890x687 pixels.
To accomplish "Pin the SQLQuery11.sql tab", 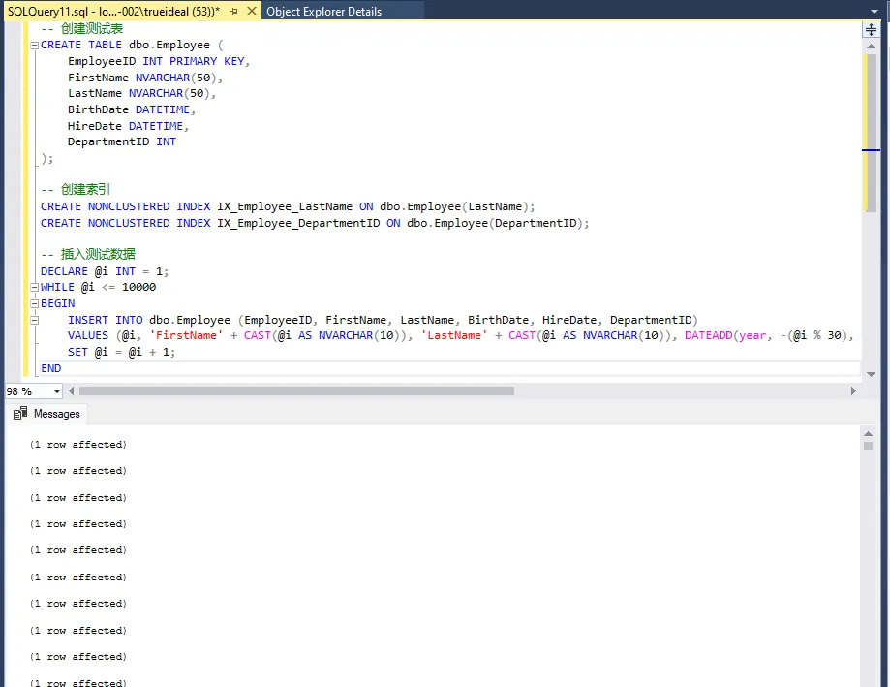I will click(x=233, y=12).
